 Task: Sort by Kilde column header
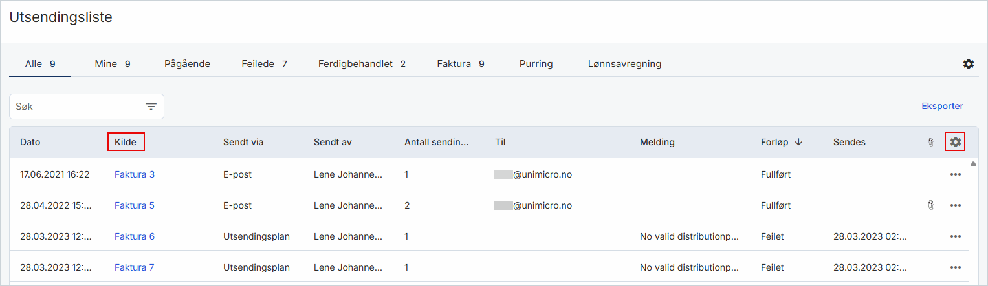(x=126, y=142)
